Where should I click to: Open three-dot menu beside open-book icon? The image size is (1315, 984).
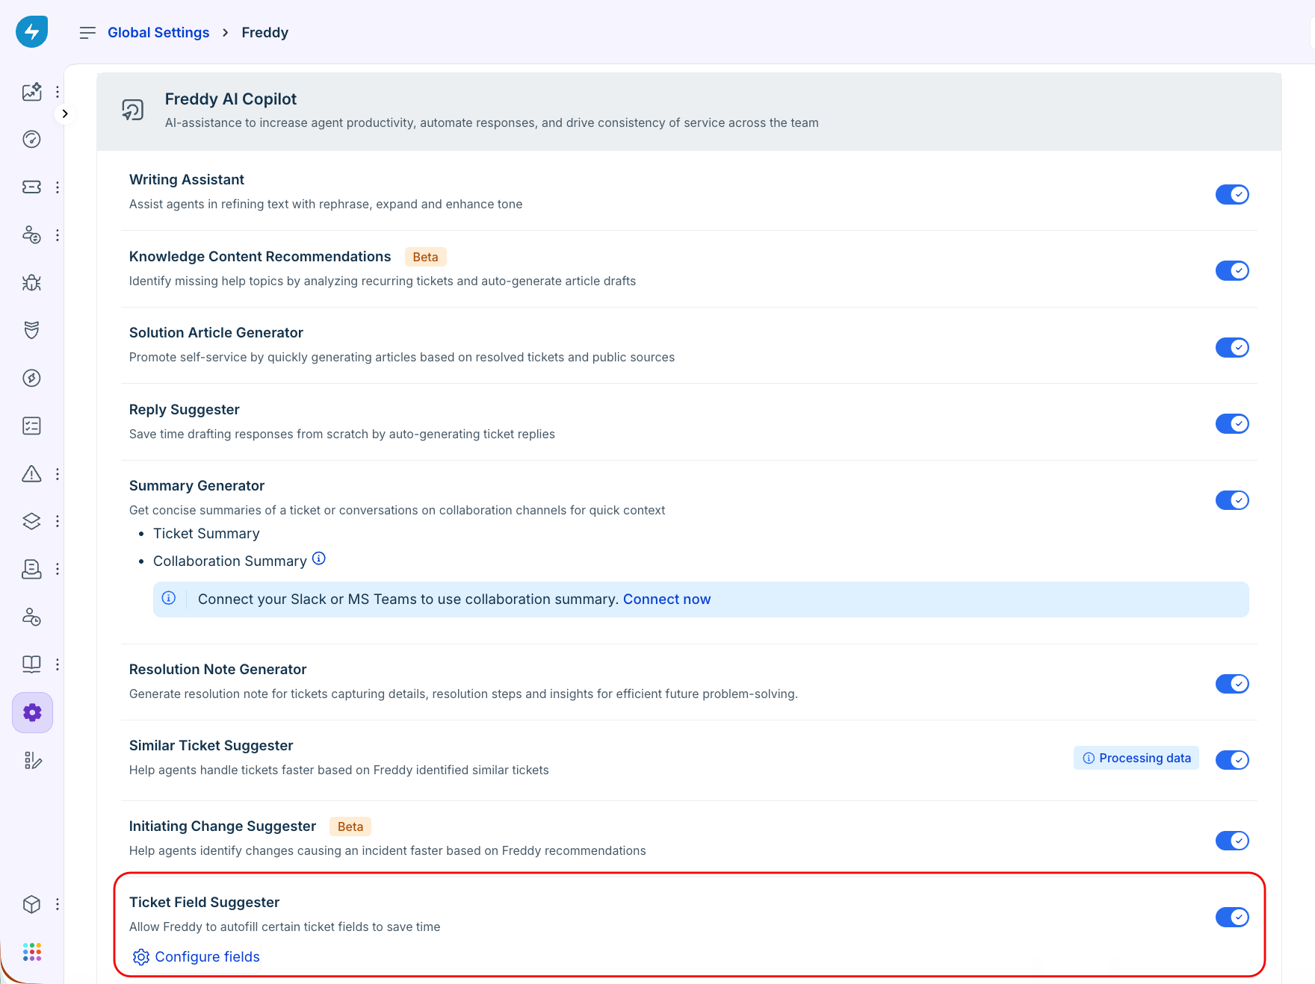(x=58, y=664)
